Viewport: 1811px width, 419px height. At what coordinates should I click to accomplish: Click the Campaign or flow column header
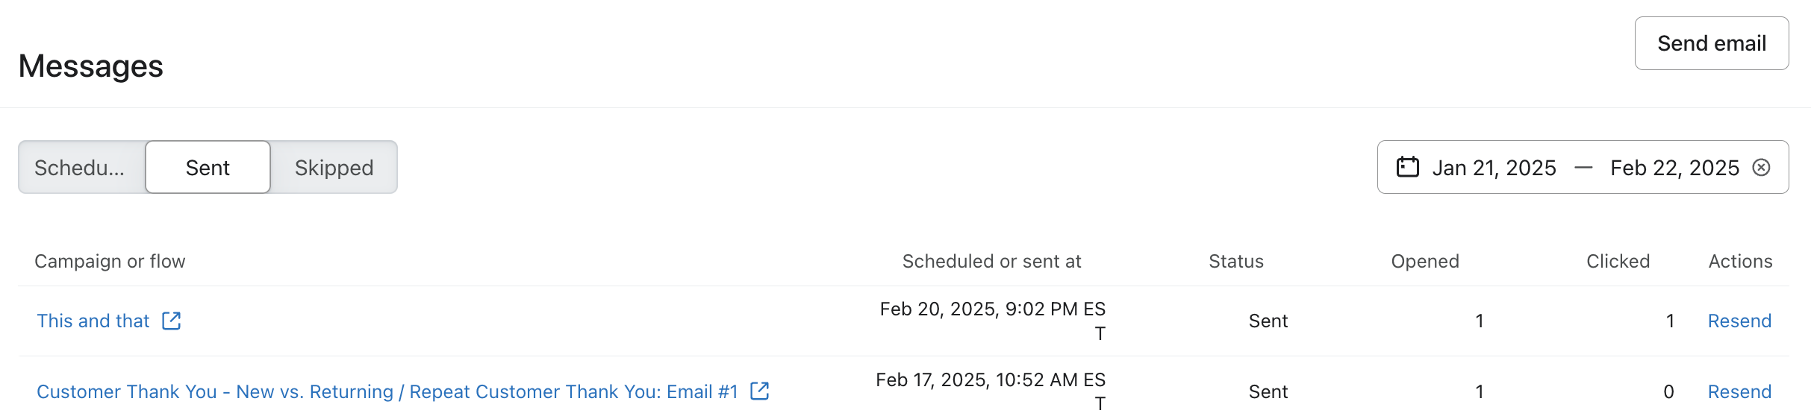coord(110,261)
